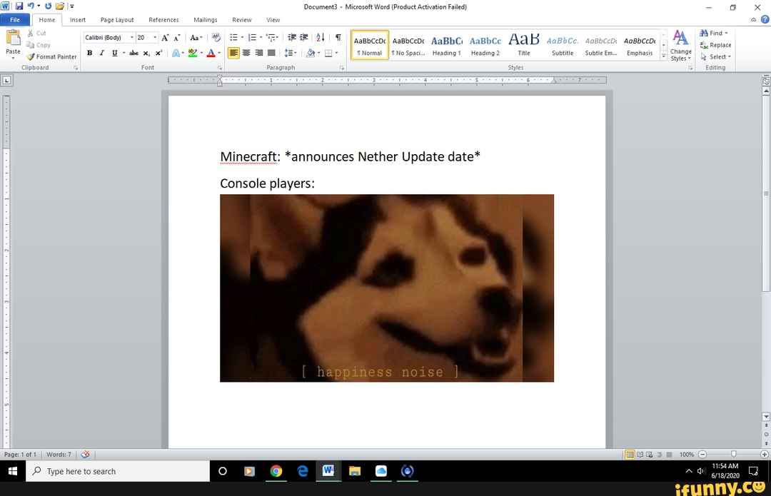The height and width of the screenshot is (496, 771).
Task: Click the zoom slider handle
Action: click(733, 454)
